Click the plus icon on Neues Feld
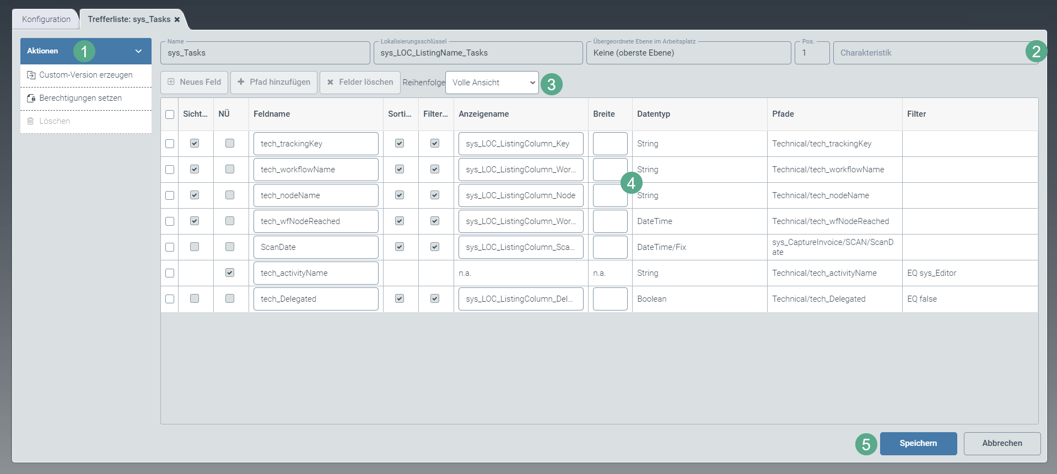Viewport: 1057px width, 474px height. coord(171,82)
